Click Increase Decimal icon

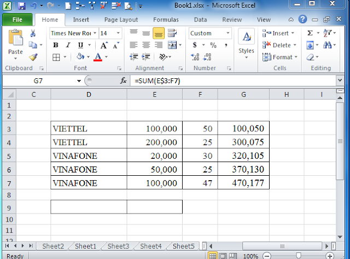point(195,57)
